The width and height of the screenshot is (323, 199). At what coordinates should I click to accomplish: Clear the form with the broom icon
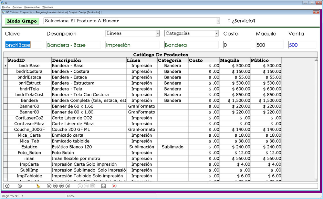tap(37, 185)
